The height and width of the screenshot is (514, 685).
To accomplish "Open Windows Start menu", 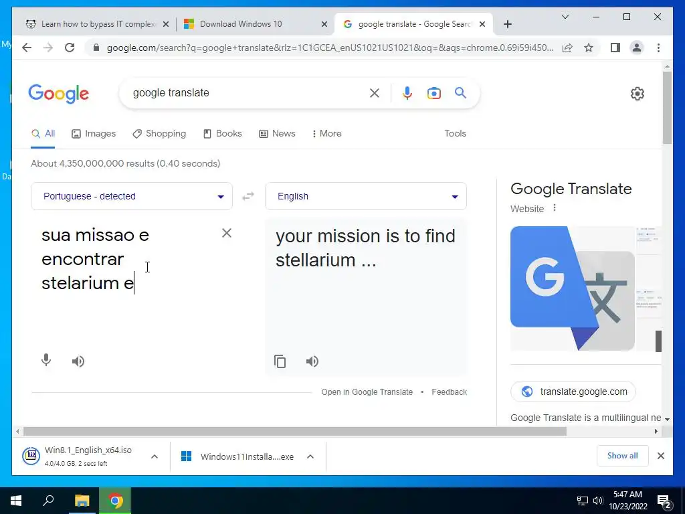I will [x=16, y=501].
